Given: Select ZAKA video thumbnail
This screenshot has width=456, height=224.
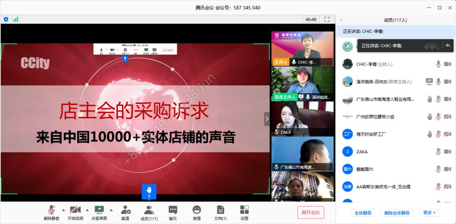Looking at the screenshot, I should (302, 119).
